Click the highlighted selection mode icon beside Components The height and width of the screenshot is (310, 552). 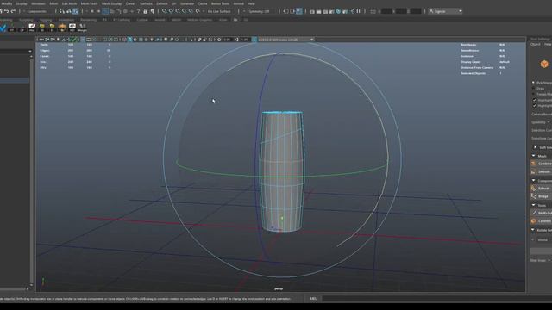75,11
